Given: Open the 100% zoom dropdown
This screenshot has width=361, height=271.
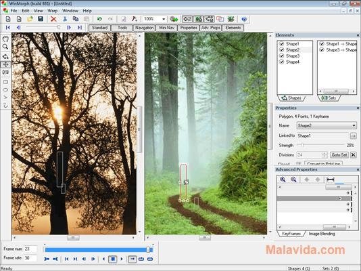Looking at the screenshot, I should tap(164, 19).
